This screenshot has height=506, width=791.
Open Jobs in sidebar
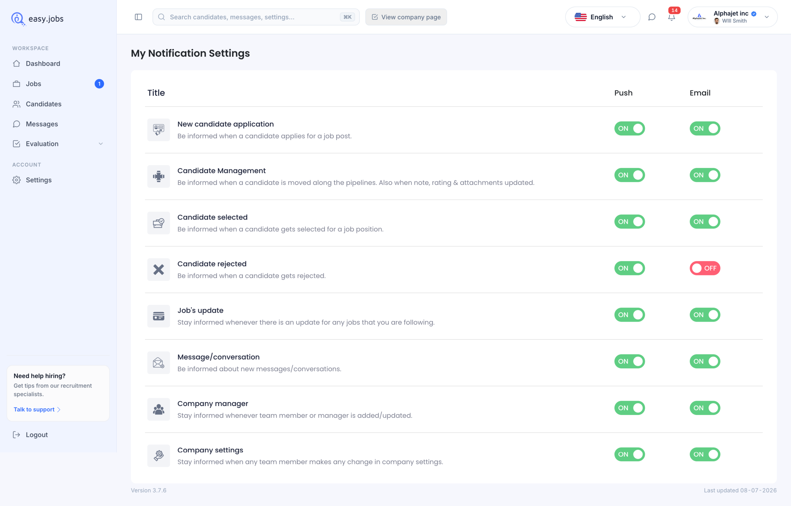58,84
